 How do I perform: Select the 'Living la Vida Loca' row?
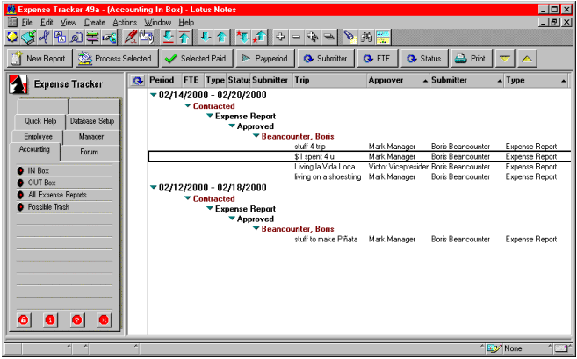pyautogui.click(x=359, y=167)
